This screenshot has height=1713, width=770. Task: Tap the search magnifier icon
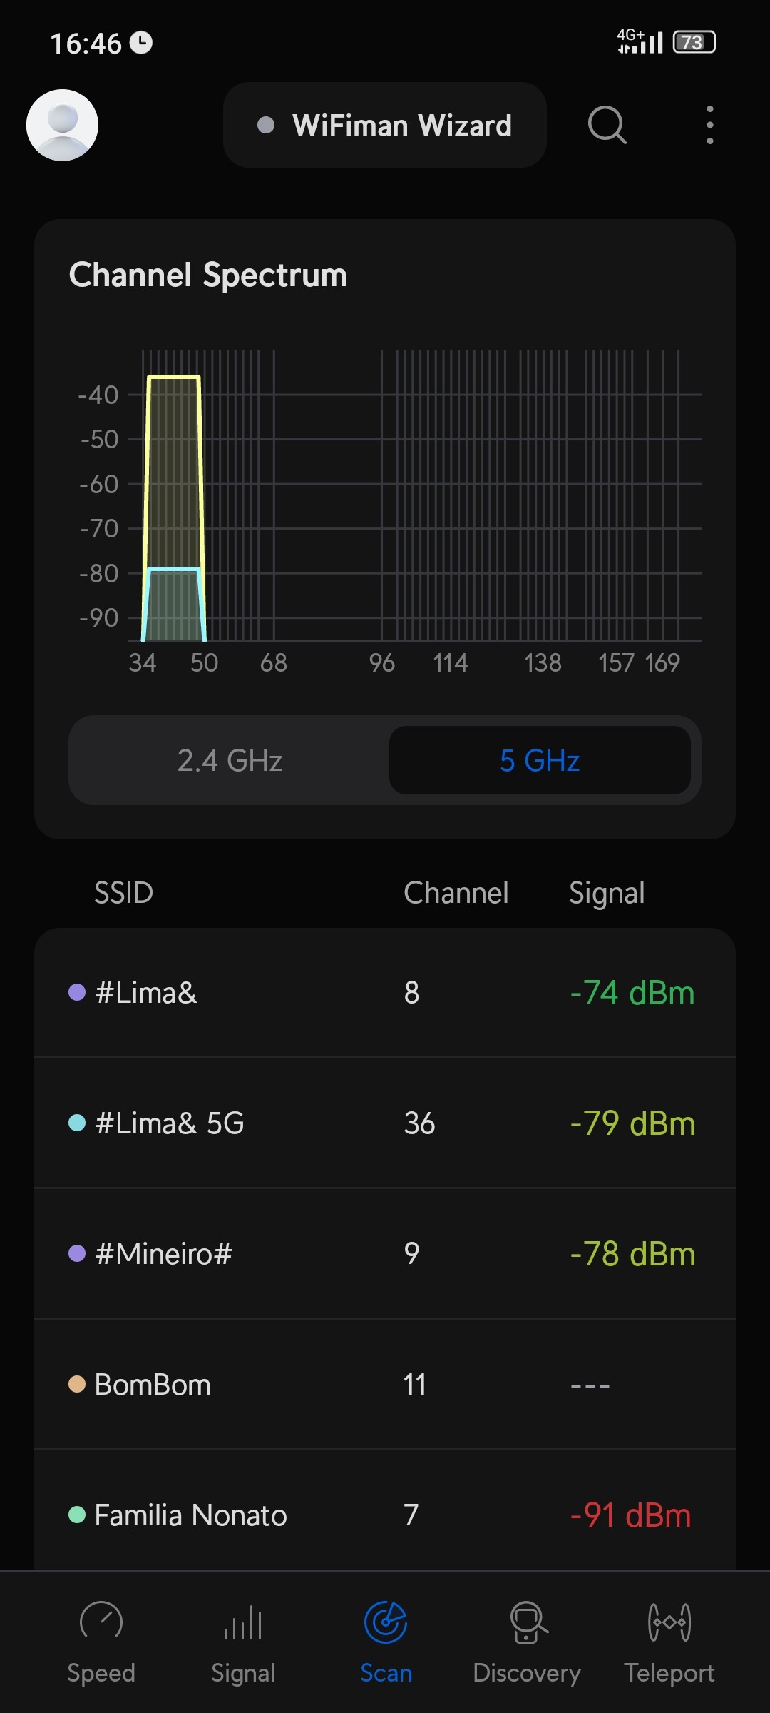607,125
